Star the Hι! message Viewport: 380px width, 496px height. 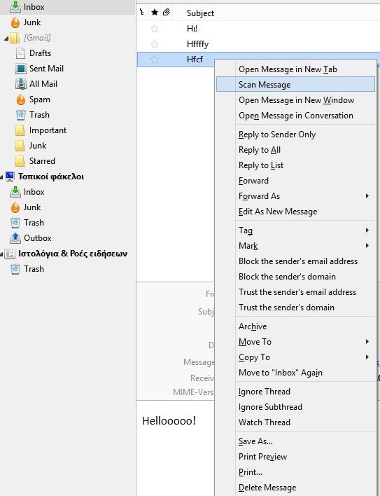155,29
